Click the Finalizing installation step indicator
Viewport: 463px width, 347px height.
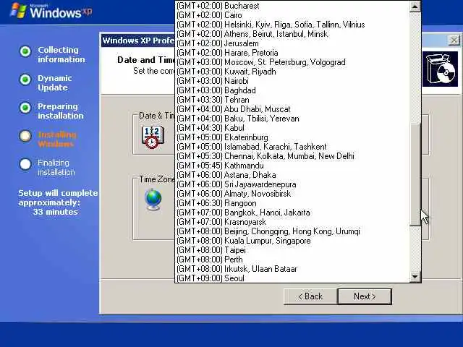25,164
